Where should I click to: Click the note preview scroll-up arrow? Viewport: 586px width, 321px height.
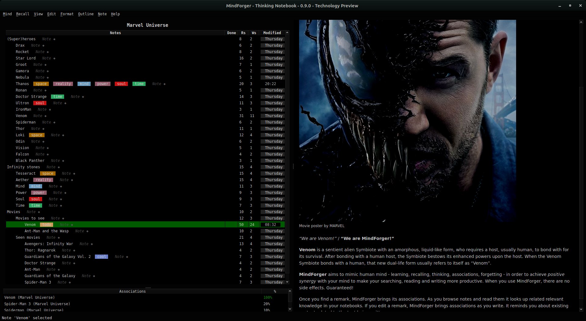(581, 22)
